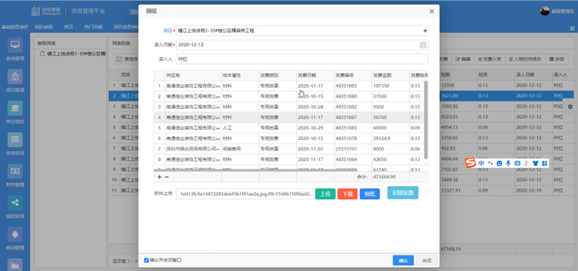Click date cell 2020-10-28
Viewport: 578px width, 271px height.
pos(315,107)
